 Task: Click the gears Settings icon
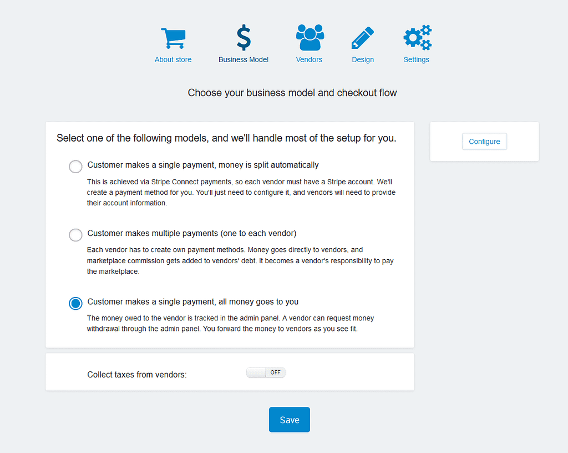click(x=417, y=38)
